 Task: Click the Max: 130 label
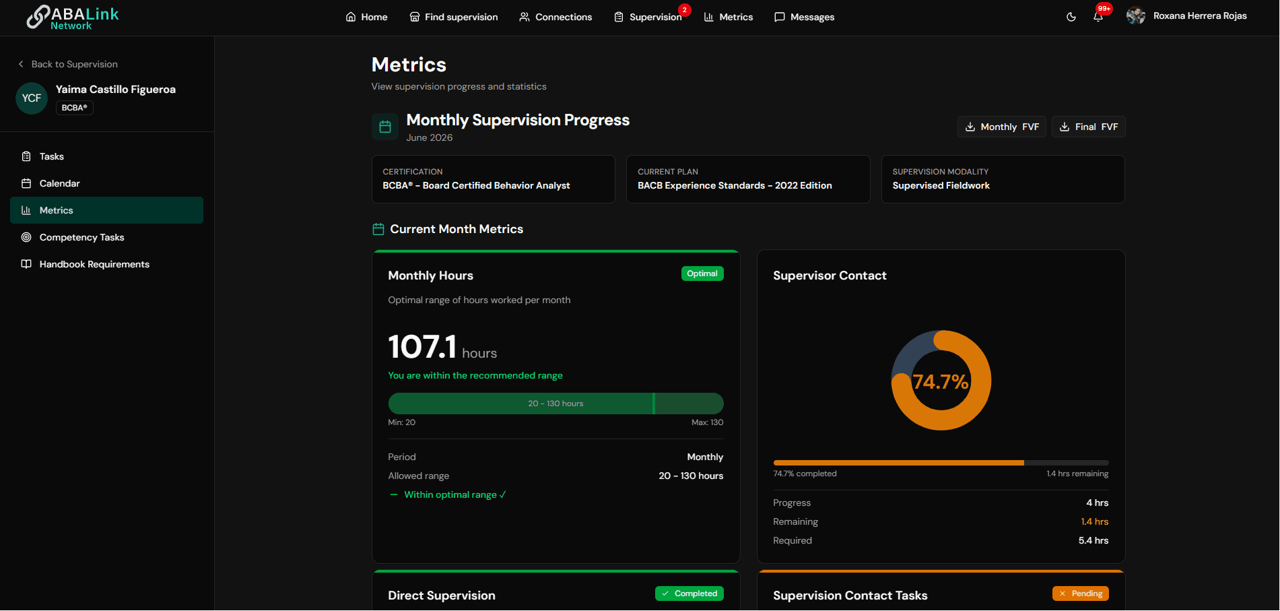(x=708, y=422)
